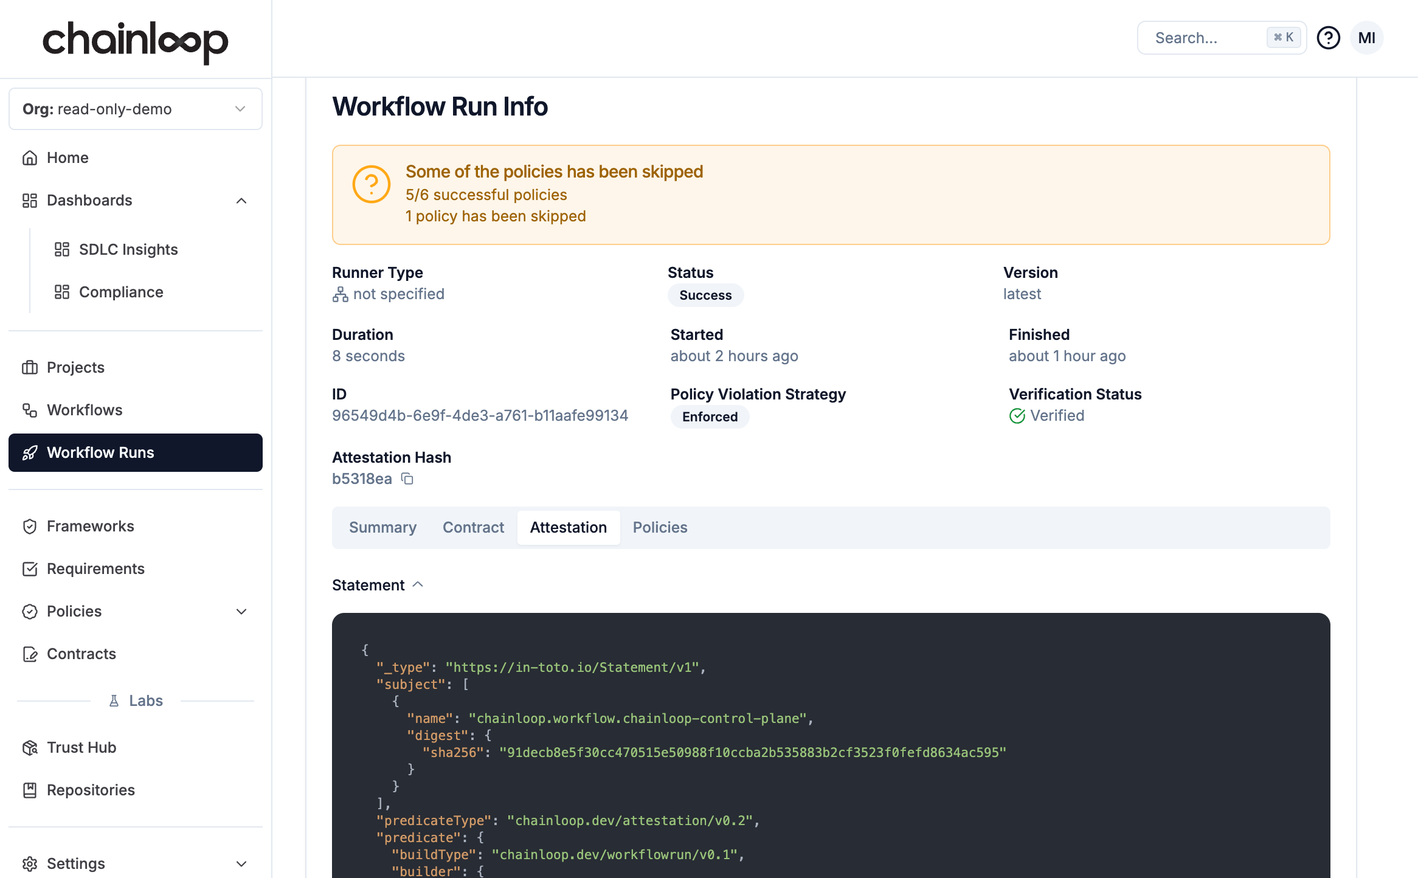Click 'about 1 hour ago' finished value
Image resolution: width=1418 pixels, height=878 pixels.
click(x=1067, y=356)
